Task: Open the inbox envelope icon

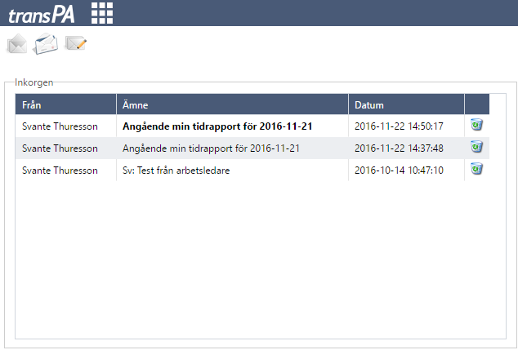Action: (x=17, y=44)
